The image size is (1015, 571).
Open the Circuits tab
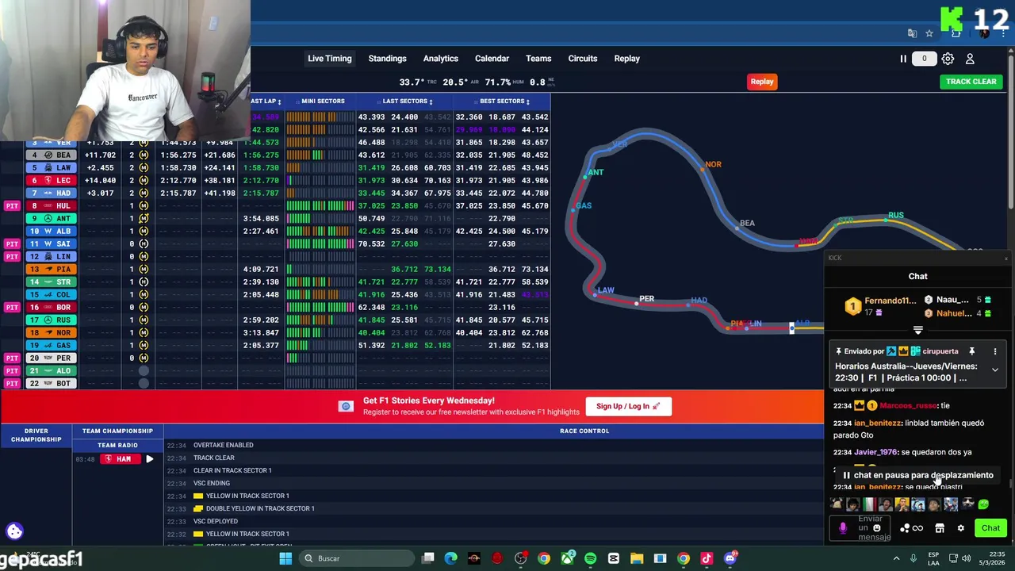(x=583, y=59)
